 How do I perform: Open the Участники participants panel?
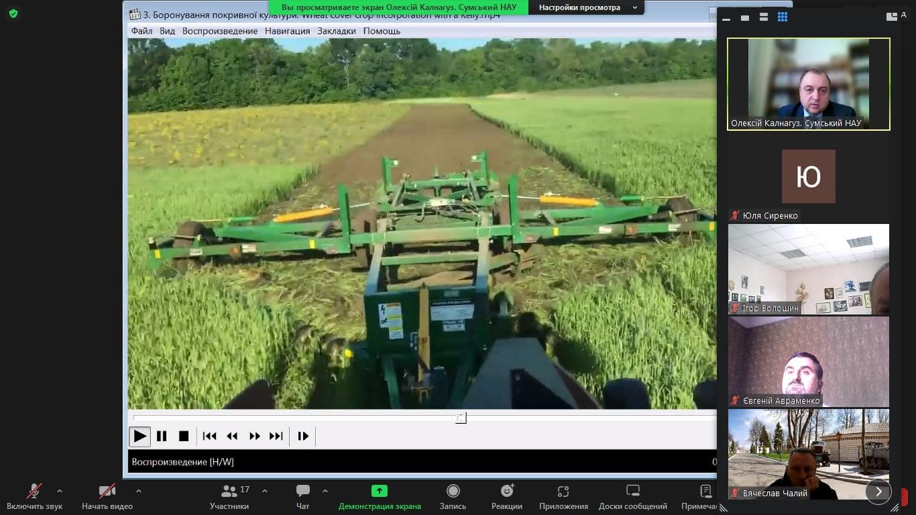tap(229, 496)
